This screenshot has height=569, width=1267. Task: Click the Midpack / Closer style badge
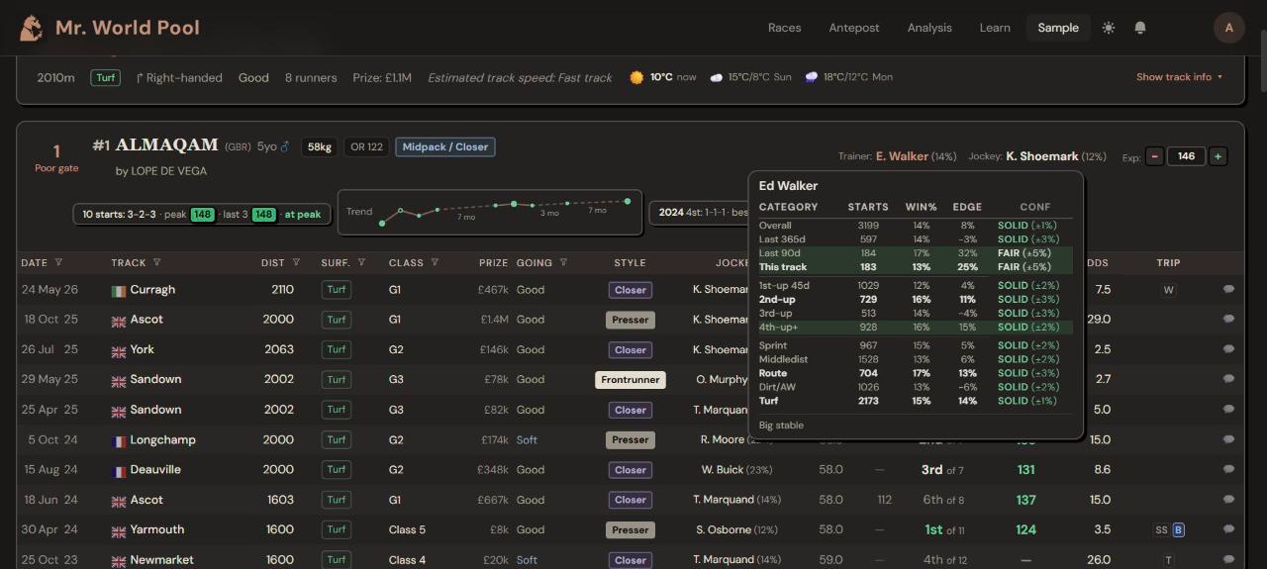444,146
